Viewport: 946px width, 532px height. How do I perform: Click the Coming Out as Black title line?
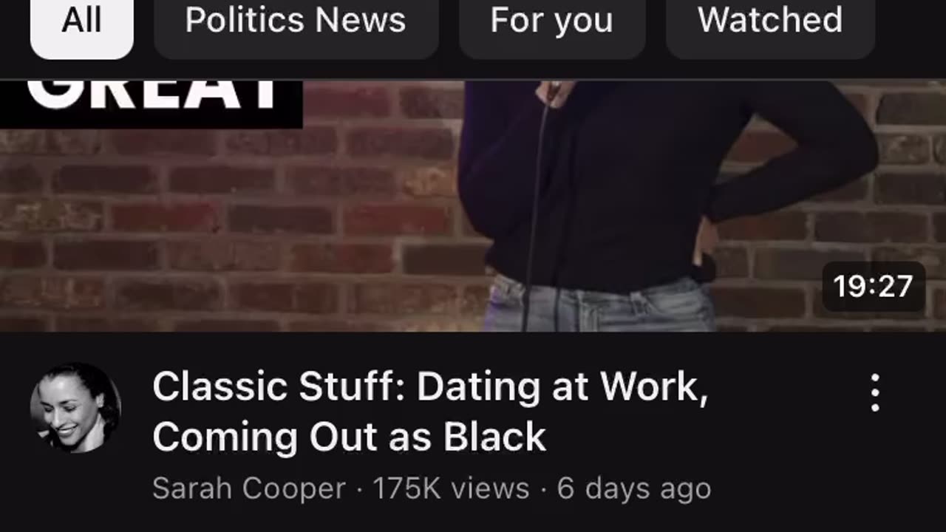[349, 437]
